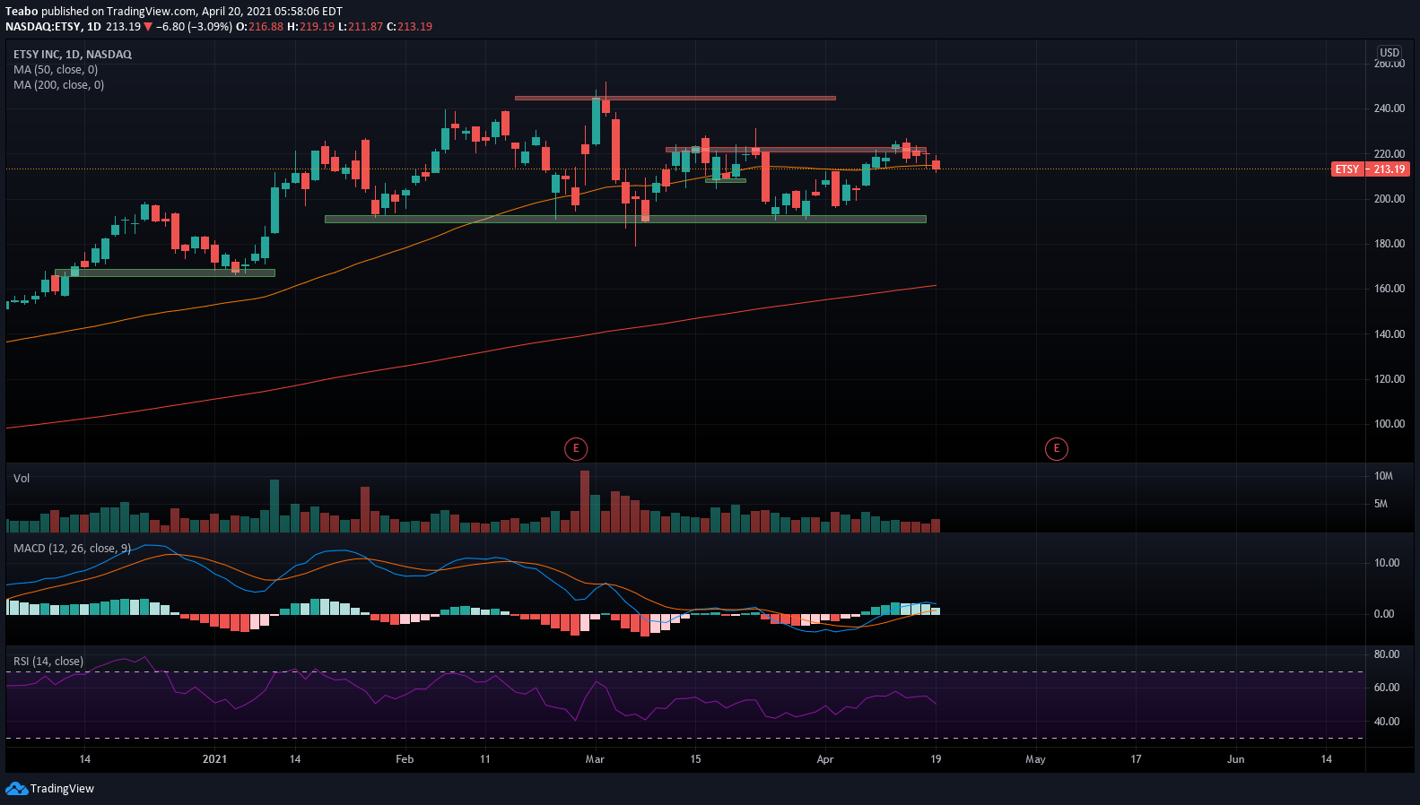
Task: Click the NASDAQ:ETSY symbol in header
Action: click(x=43, y=27)
